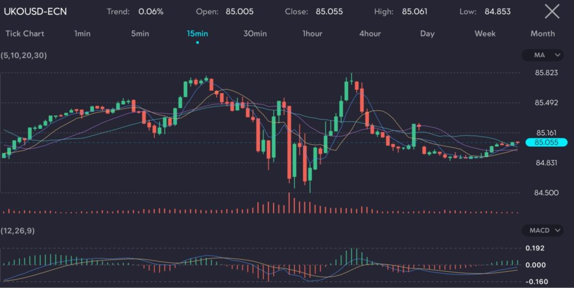This screenshot has width=574, height=288.
Task: Click the UKOUSD-ECN symbol name
Action: pos(35,11)
